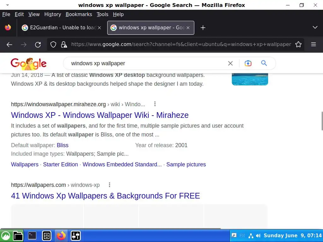323x242 pixels.
Task: Open Google homepage via doodle logo
Action: [29, 64]
